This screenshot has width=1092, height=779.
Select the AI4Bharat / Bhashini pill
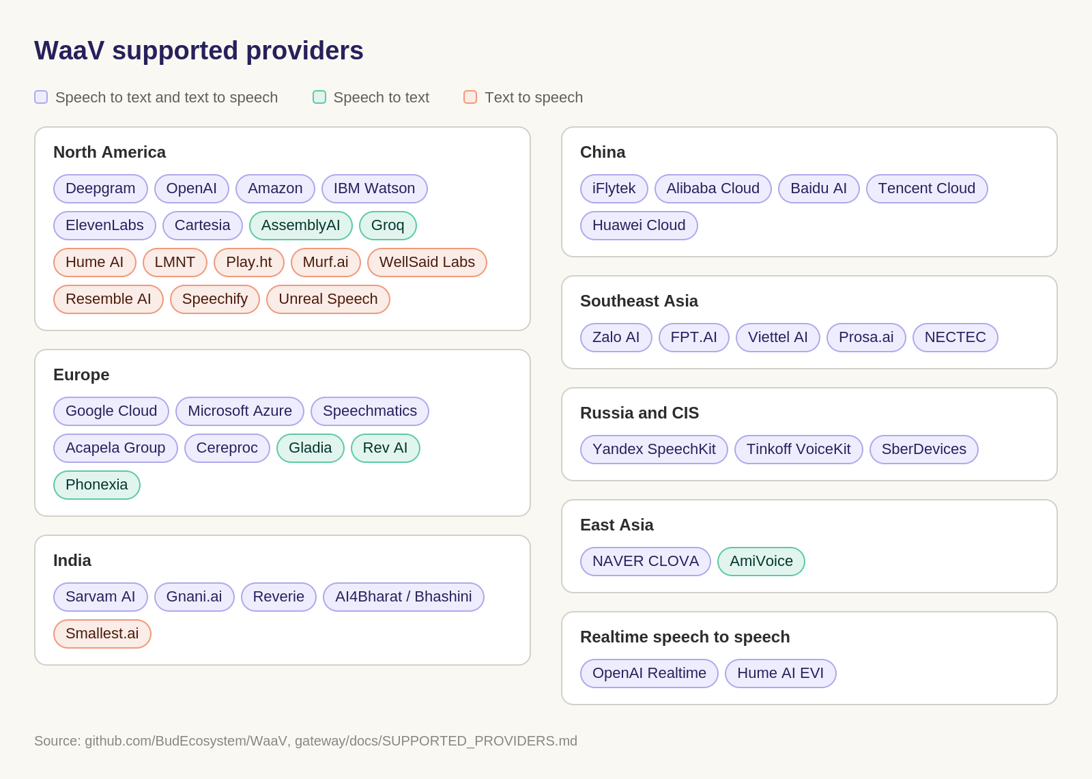403,597
